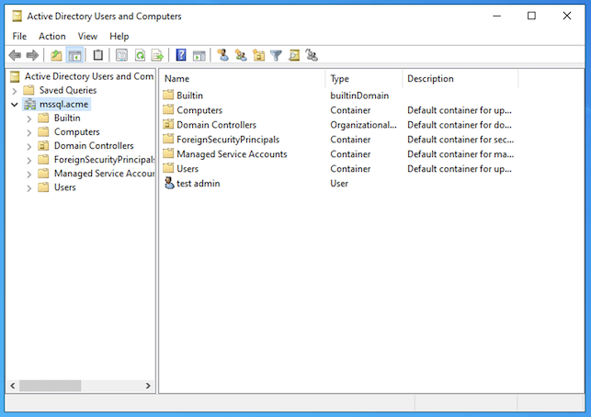591x417 pixels.
Task: Click the window's app icon in title bar
Action: pyautogui.click(x=17, y=16)
